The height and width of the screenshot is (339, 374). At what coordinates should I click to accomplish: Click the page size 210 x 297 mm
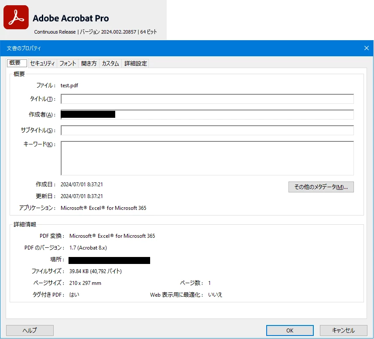point(85,283)
